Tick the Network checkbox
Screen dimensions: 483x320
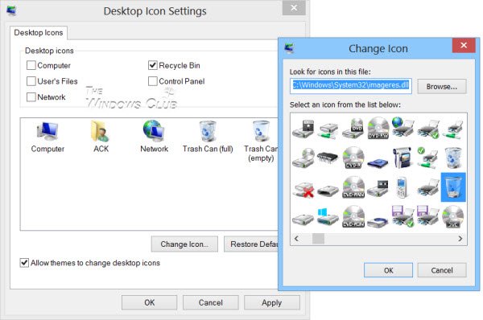tap(31, 97)
